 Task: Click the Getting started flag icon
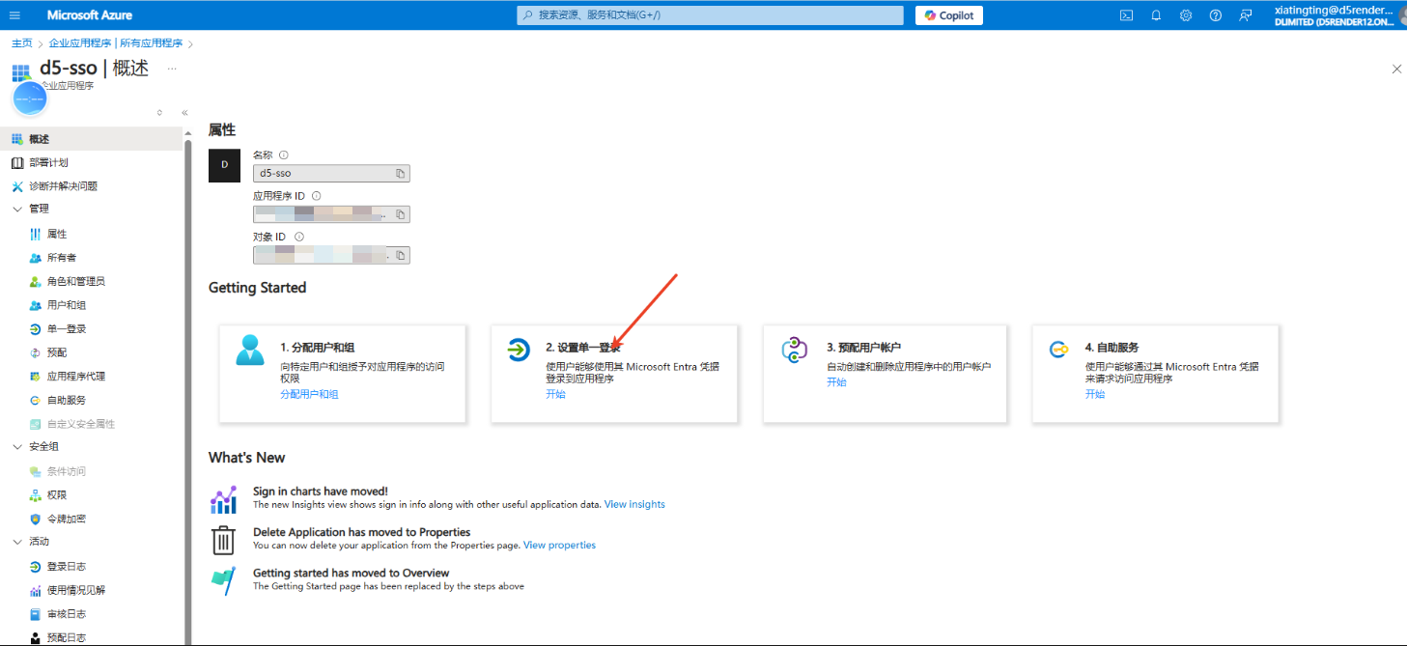(223, 580)
